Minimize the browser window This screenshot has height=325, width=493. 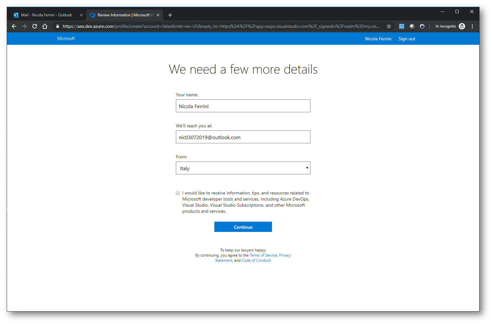(x=442, y=12)
